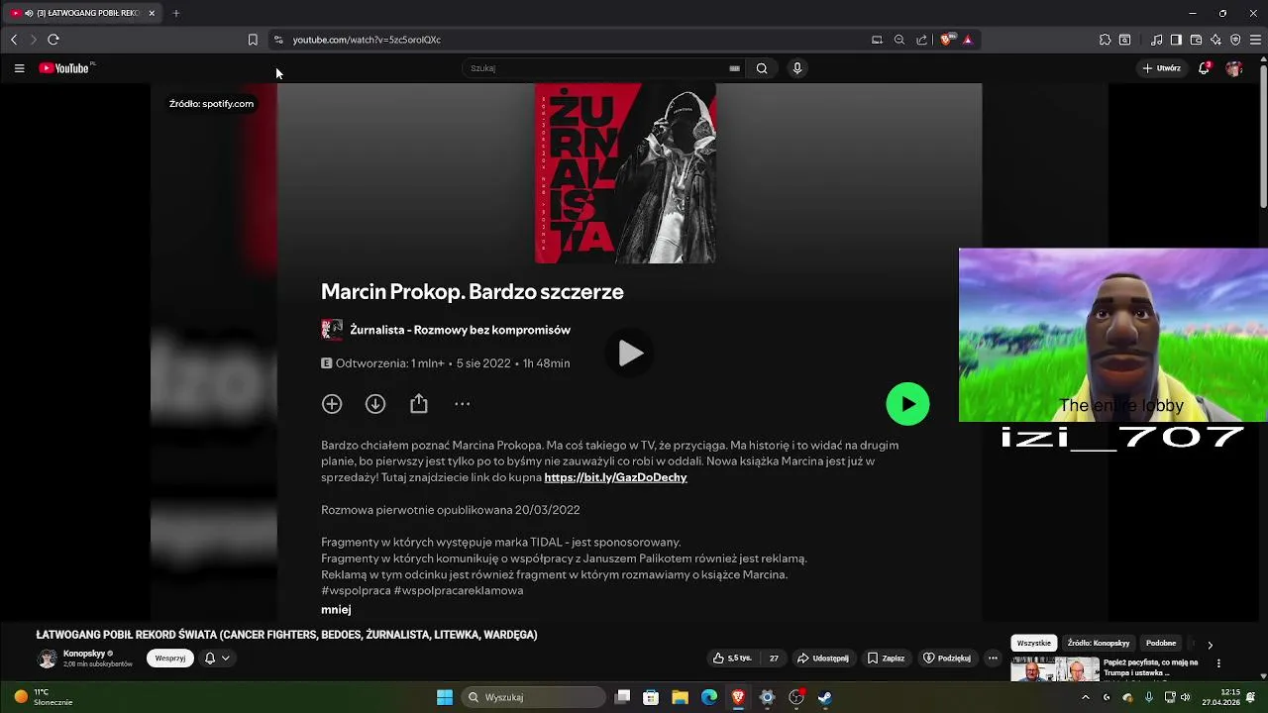Click the YouTube search magnifier button
Viewport: 1268px width, 713px height.
coord(762,68)
